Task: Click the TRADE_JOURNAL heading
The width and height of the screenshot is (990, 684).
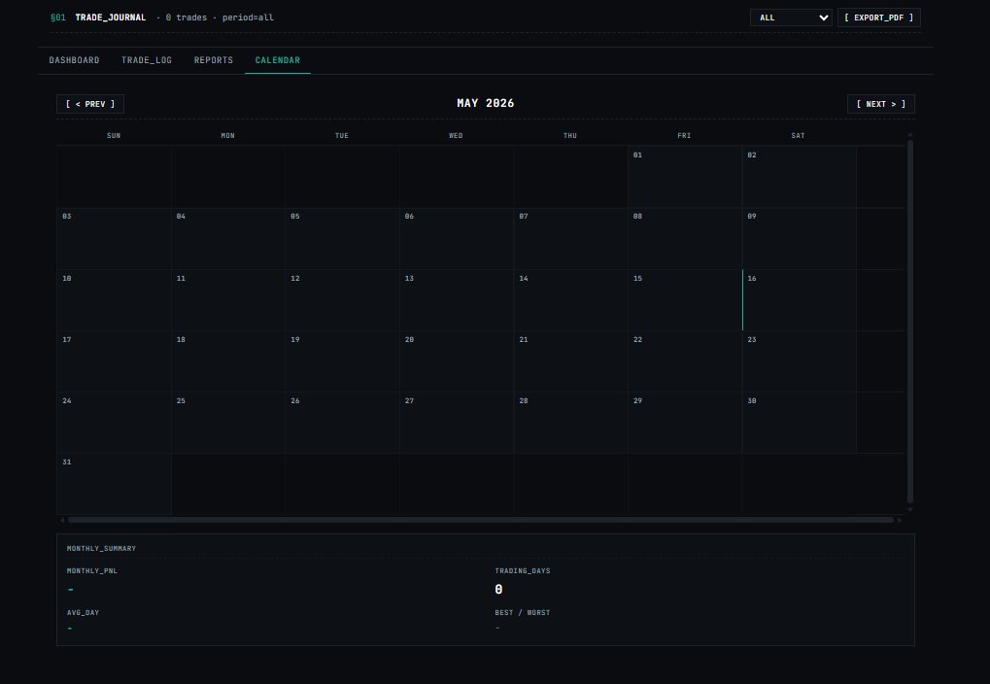Action: pos(111,17)
